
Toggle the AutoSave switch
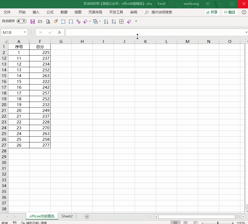point(22,21)
